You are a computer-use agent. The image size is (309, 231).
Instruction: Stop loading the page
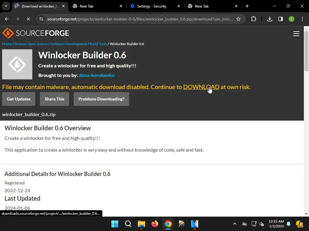pos(28,19)
